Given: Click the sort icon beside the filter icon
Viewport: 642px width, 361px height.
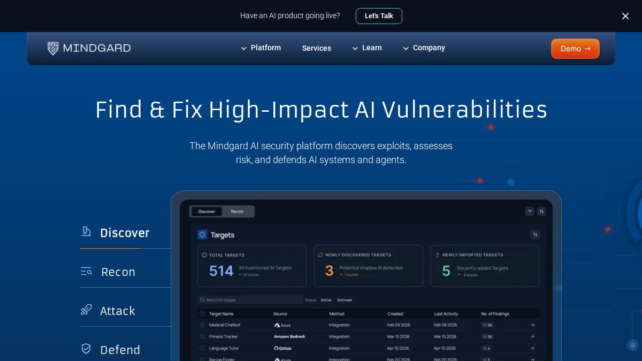Looking at the screenshot, I should click(541, 212).
